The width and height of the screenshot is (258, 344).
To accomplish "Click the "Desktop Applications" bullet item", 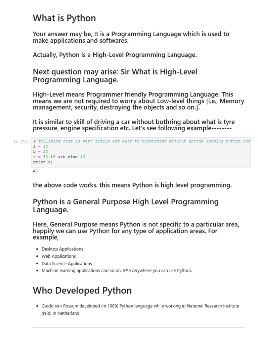I will pos(62,249).
